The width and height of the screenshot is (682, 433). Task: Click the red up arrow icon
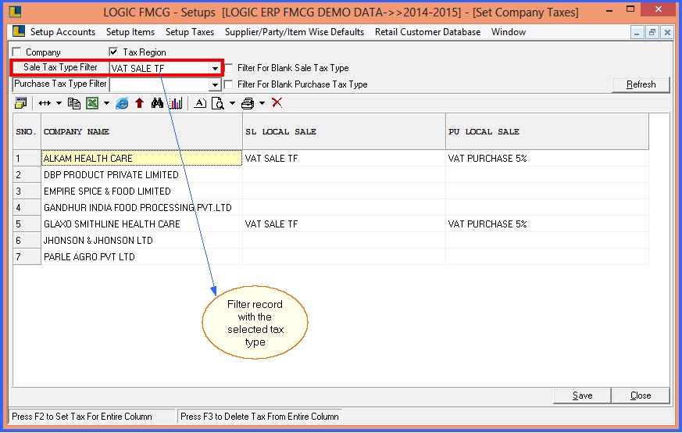click(x=139, y=103)
